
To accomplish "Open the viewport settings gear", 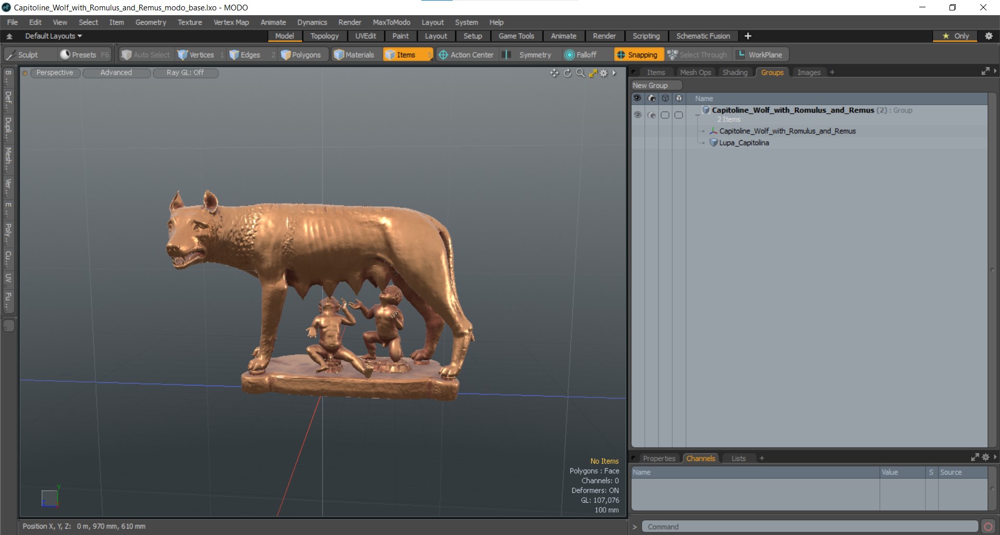I will tap(604, 73).
